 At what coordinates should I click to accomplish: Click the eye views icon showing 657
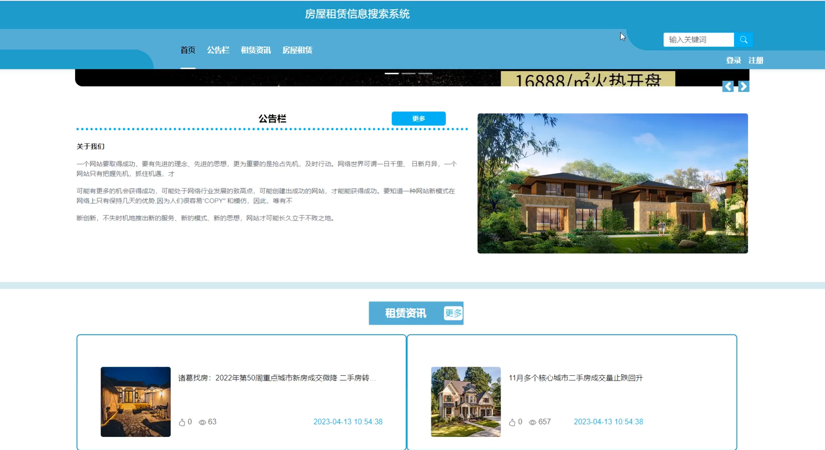[533, 422]
